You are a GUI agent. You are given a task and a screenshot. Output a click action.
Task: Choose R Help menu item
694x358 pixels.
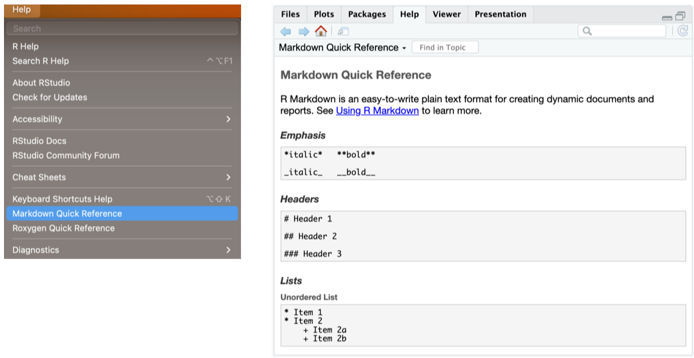pos(122,46)
